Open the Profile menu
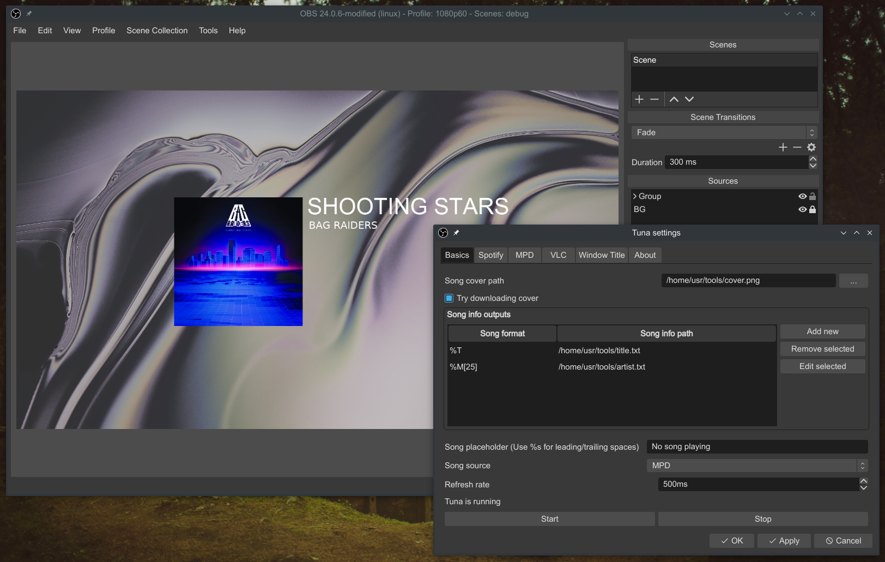This screenshot has width=885, height=562. [x=104, y=31]
